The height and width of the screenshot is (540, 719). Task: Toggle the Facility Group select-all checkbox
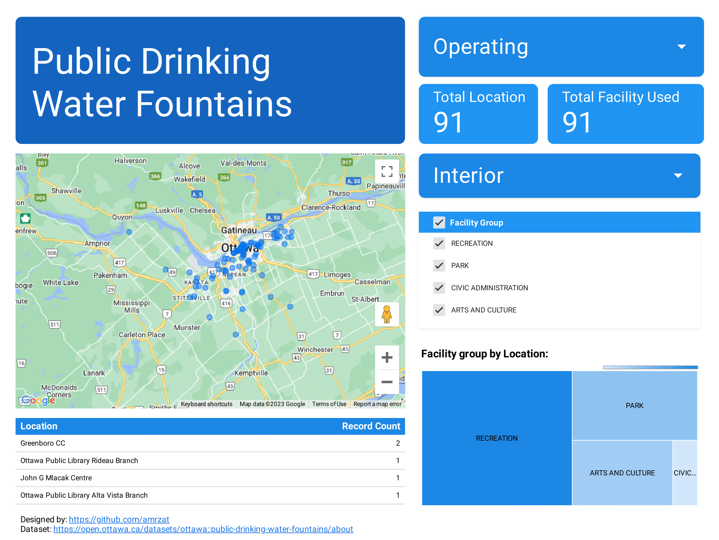coord(439,223)
